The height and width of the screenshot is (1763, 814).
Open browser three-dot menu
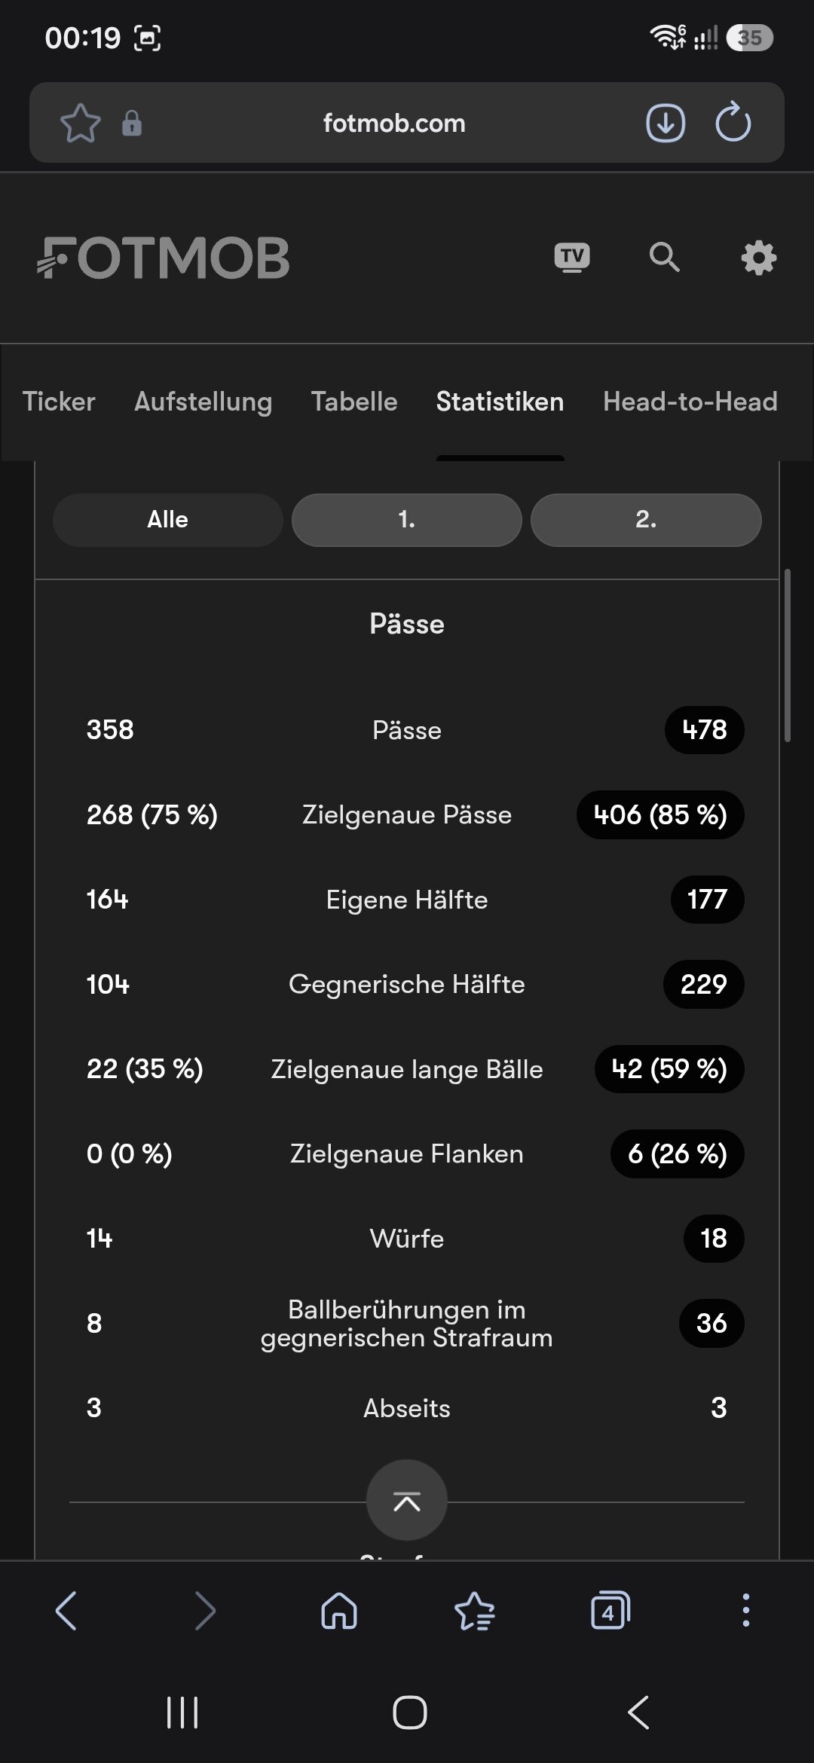pyautogui.click(x=745, y=1611)
